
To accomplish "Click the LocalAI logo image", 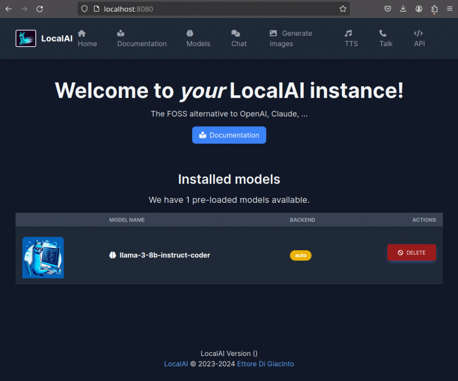I will click(26, 39).
